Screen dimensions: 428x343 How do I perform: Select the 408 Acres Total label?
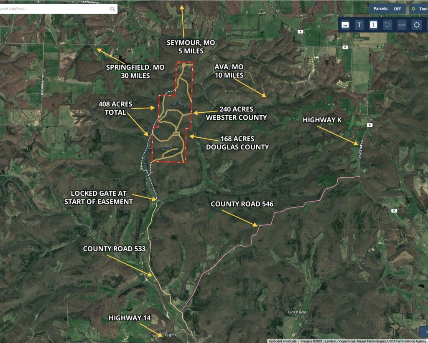click(x=115, y=108)
